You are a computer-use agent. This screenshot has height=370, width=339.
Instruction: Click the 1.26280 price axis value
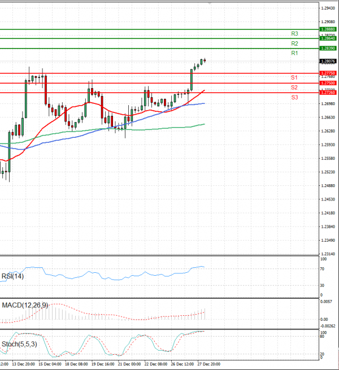click(328, 131)
